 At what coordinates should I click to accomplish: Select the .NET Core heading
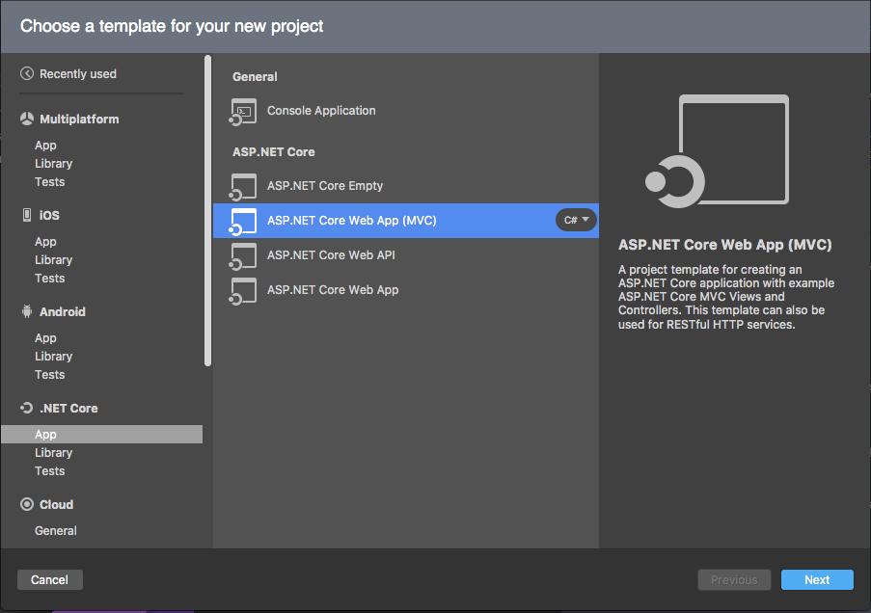pos(68,408)
